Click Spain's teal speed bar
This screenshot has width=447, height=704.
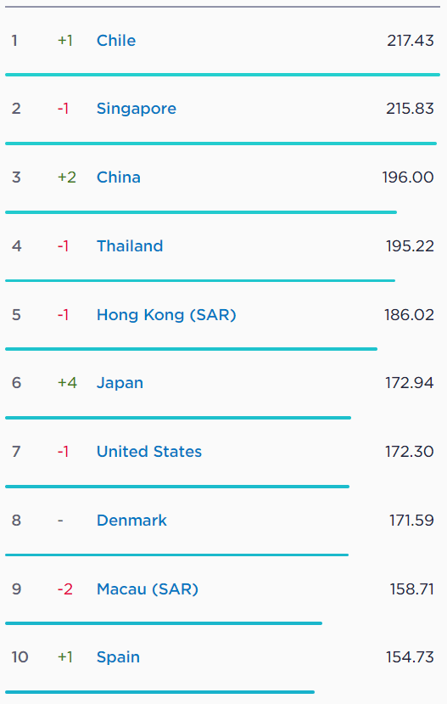tap(159, 692)
